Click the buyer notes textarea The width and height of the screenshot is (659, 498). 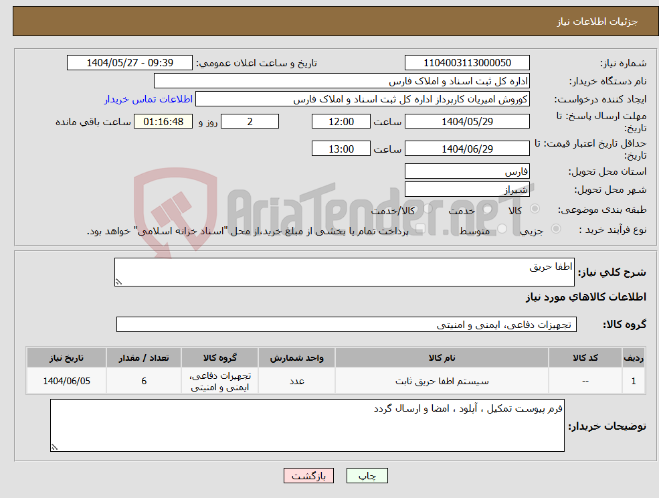click(x=307, y=425)
